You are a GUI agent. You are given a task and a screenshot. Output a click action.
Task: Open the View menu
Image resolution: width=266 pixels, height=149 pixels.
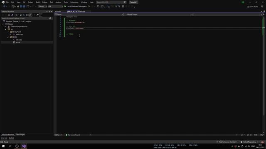[x=18, y=2]
